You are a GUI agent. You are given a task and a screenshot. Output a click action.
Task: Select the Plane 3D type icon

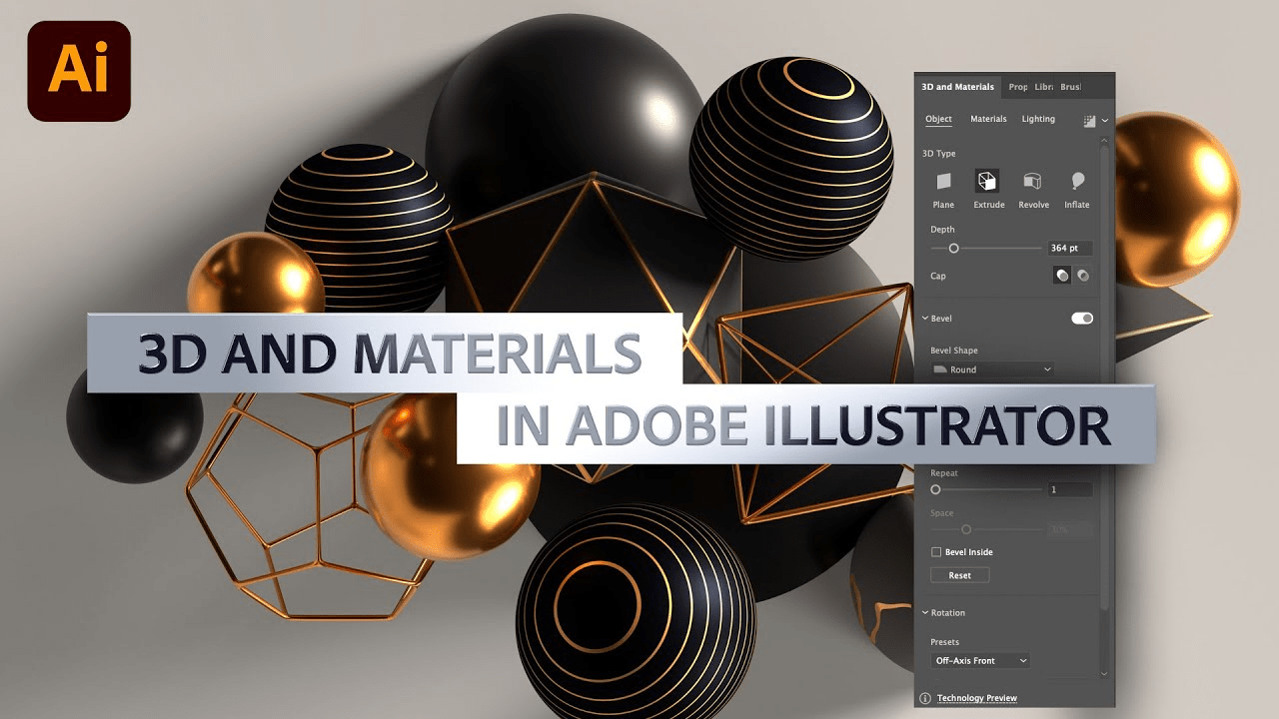(x=943, y=181)
